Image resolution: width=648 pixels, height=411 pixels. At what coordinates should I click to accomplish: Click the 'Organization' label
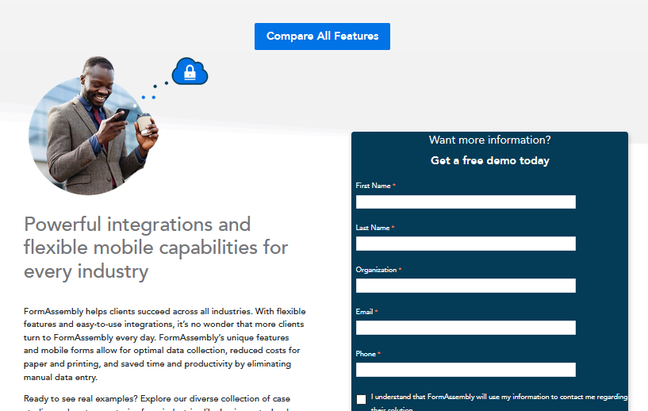376,270
